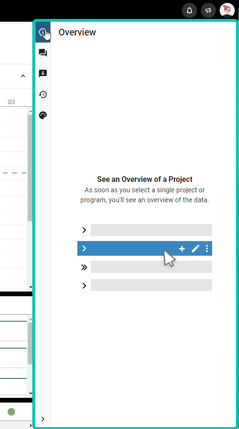The height and width of the screenshot is (429, 239).
Task: Collapse the section with the up chevron
Action: tap(23, 76)
